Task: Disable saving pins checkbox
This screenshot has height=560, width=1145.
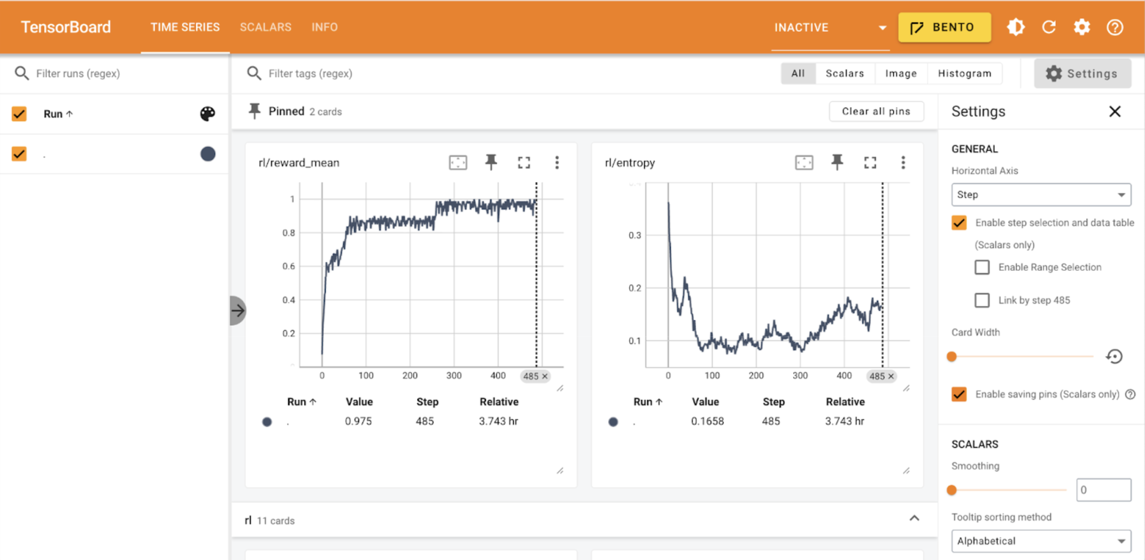Action: 959,394
